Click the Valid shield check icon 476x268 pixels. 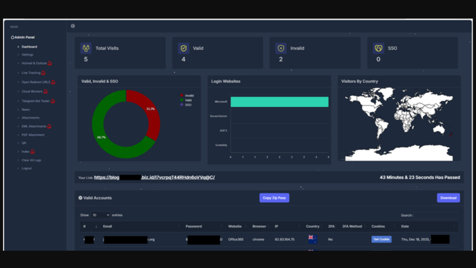pyautogui.click(x=183, y=48)
